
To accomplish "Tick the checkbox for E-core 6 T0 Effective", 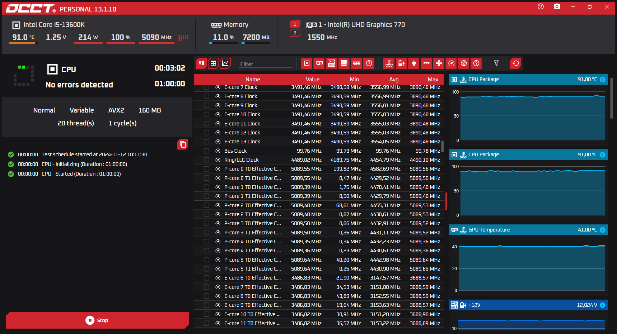I will (206, 278).
